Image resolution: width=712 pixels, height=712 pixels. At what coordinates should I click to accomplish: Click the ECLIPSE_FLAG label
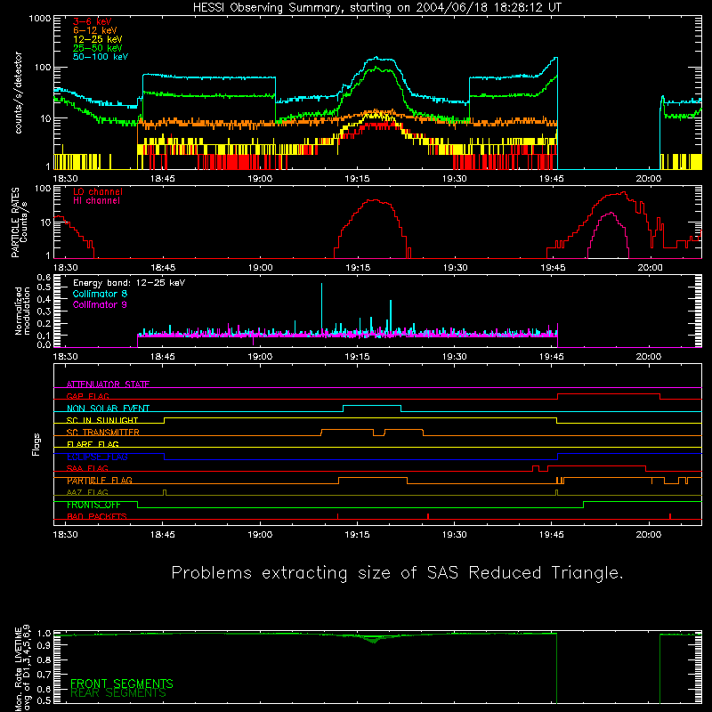(x=97, y=457)
